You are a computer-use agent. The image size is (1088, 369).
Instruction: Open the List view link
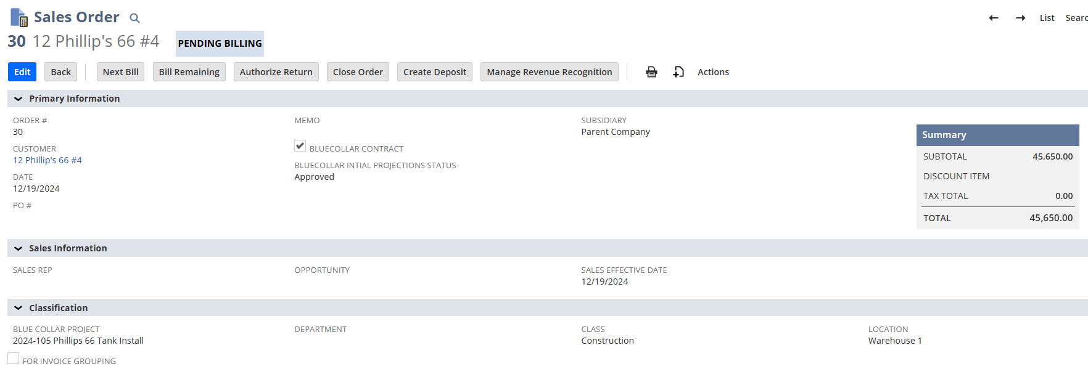1047,18
